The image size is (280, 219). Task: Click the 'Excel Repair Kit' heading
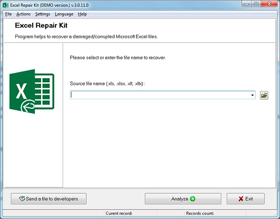coord(41,25)
